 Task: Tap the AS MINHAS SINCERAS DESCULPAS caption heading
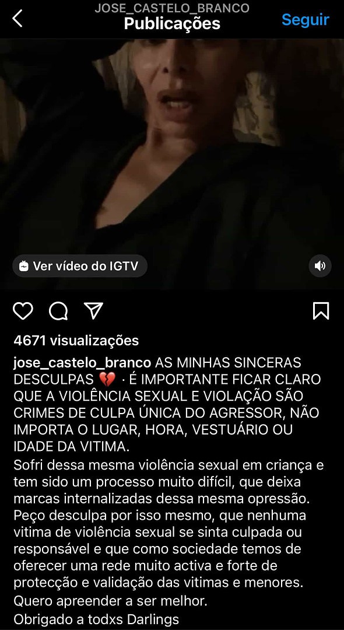157,371
